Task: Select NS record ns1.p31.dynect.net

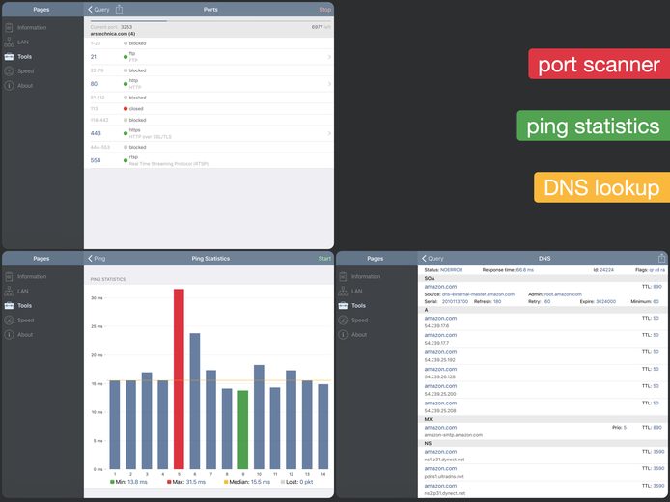Action: 543,456
